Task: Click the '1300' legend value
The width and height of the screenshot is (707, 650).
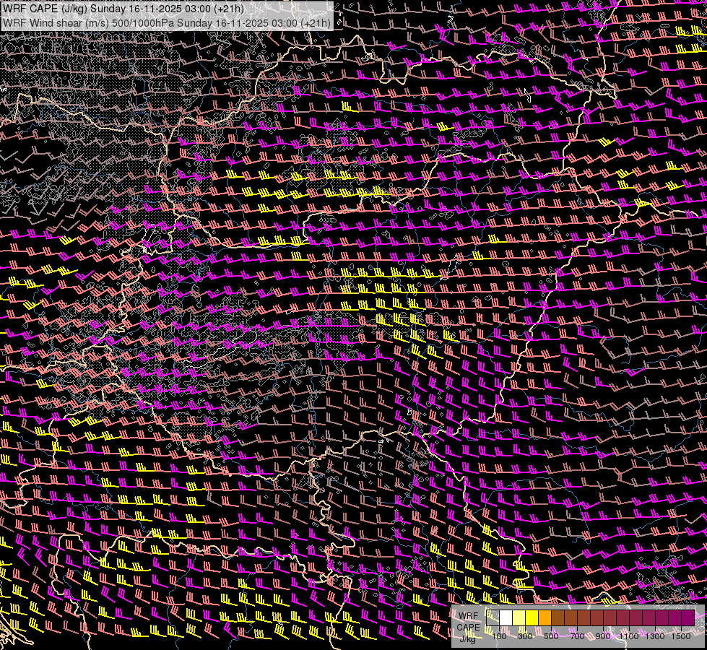Action: coord(655,636)
